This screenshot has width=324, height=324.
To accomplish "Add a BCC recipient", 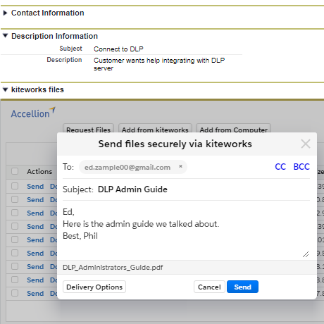I will [x=301, y=167].
